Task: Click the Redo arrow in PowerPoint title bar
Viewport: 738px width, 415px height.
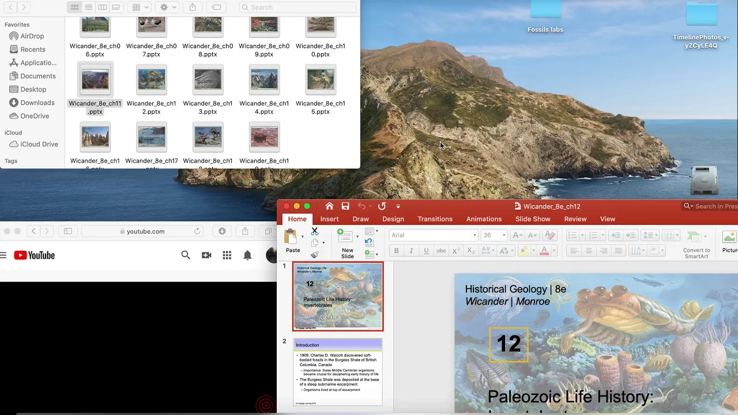Action: pyautogui.click(x=382, y=206)
